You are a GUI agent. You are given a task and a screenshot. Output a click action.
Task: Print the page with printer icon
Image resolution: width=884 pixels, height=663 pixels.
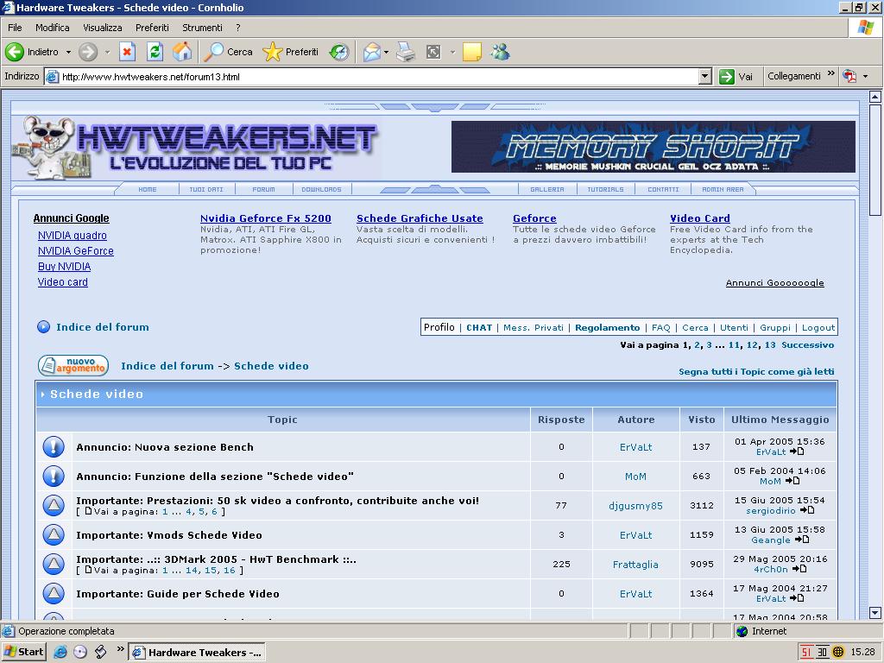406,52
